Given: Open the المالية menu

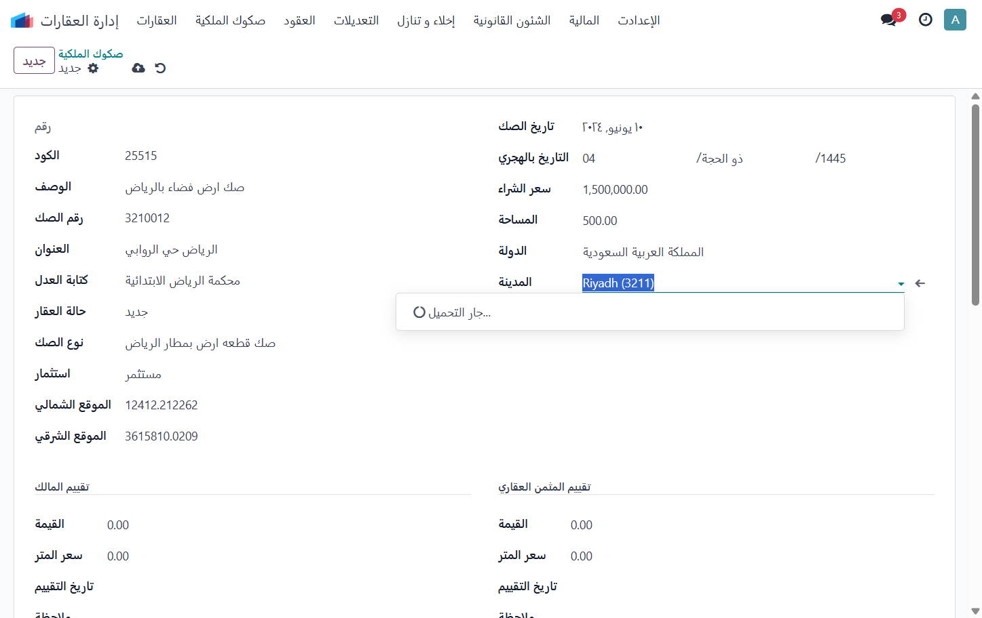Looking at the screenshot, I should pos(584,20).
